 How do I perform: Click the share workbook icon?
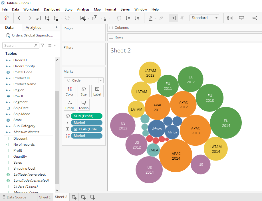tap(255, 18)
